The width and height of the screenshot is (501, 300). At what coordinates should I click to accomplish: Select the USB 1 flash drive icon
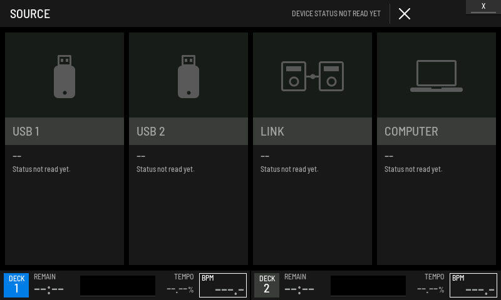coord(65,76)
